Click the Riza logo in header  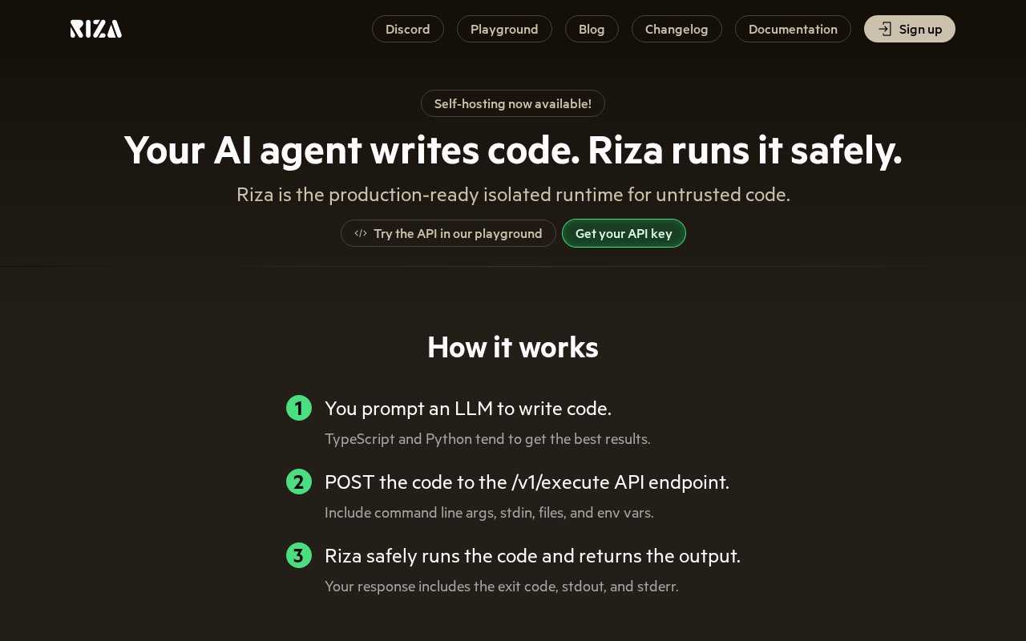point(96,29)
